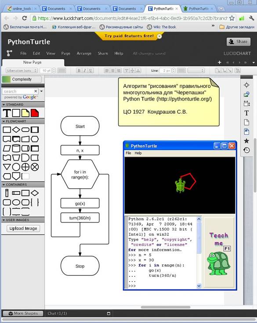
Task: Open the line style dropdown
Action: click(196, 71)
